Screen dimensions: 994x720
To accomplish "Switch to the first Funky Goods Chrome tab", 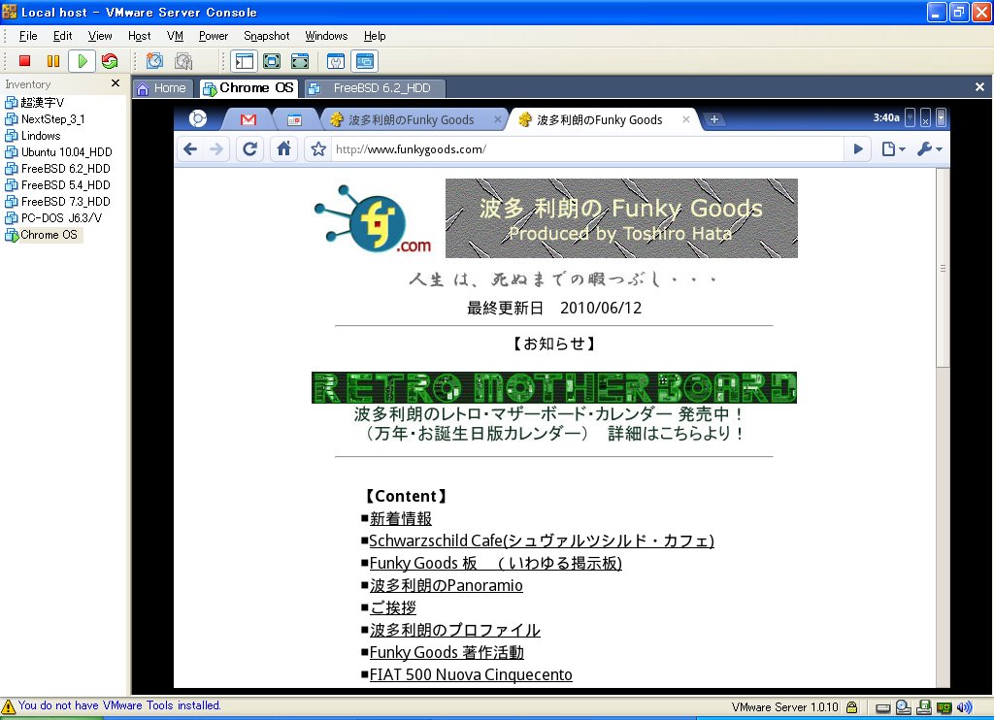I will (x=411, y=119).
